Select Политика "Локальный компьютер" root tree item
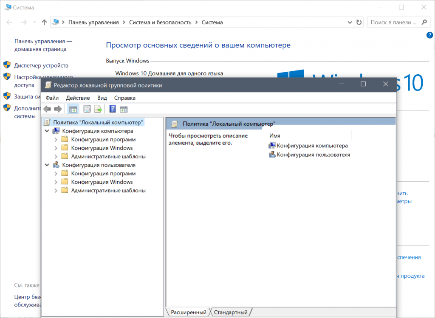The image size is (435, 318). [x=98, y=122]
